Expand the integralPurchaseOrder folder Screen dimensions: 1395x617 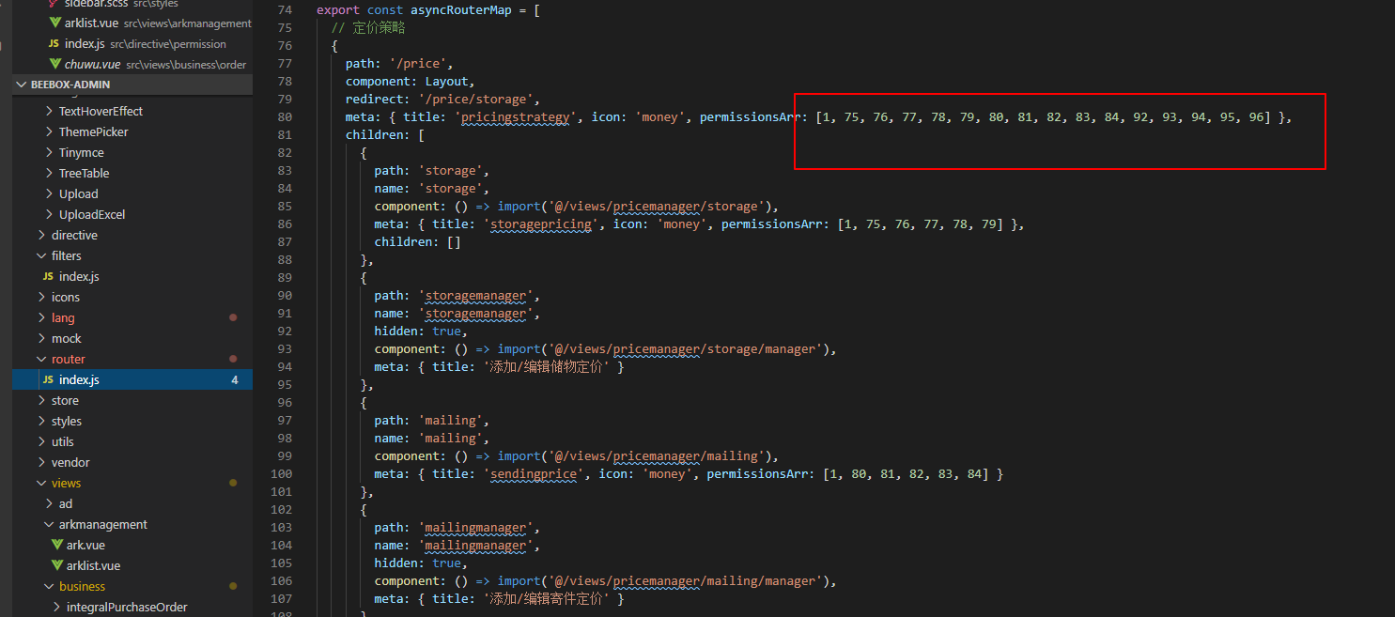(127, 607)
